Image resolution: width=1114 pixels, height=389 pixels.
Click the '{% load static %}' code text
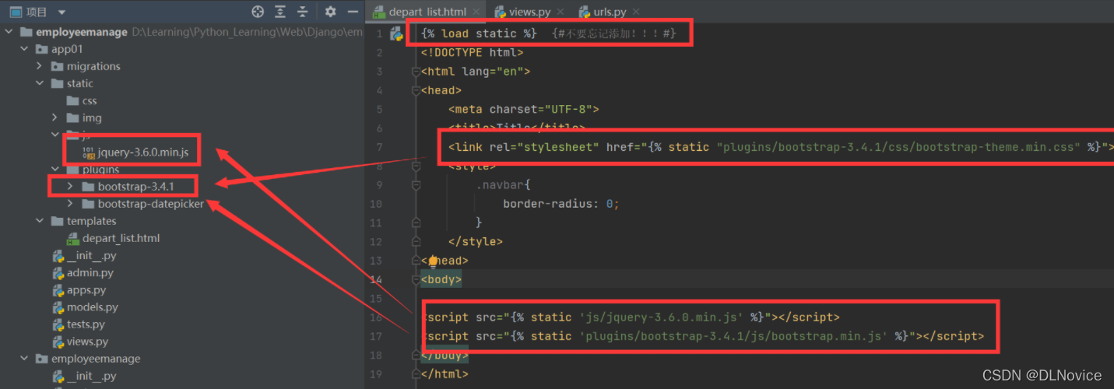click(x=479, y=33)
